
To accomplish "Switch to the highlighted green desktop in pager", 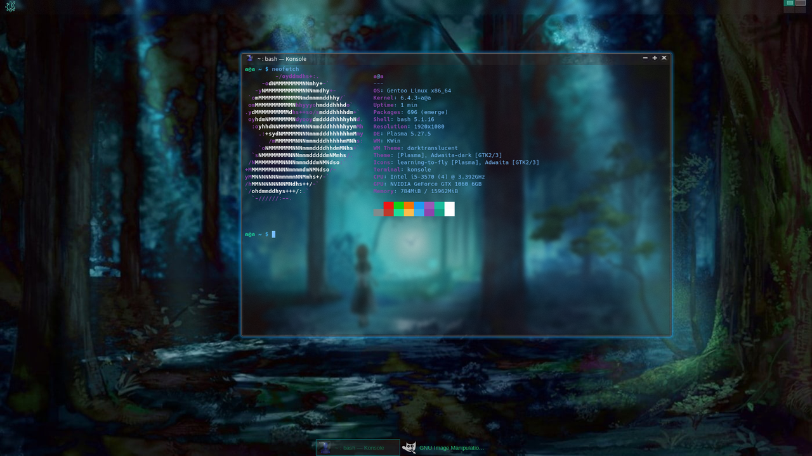I will [x=790, y=3].
